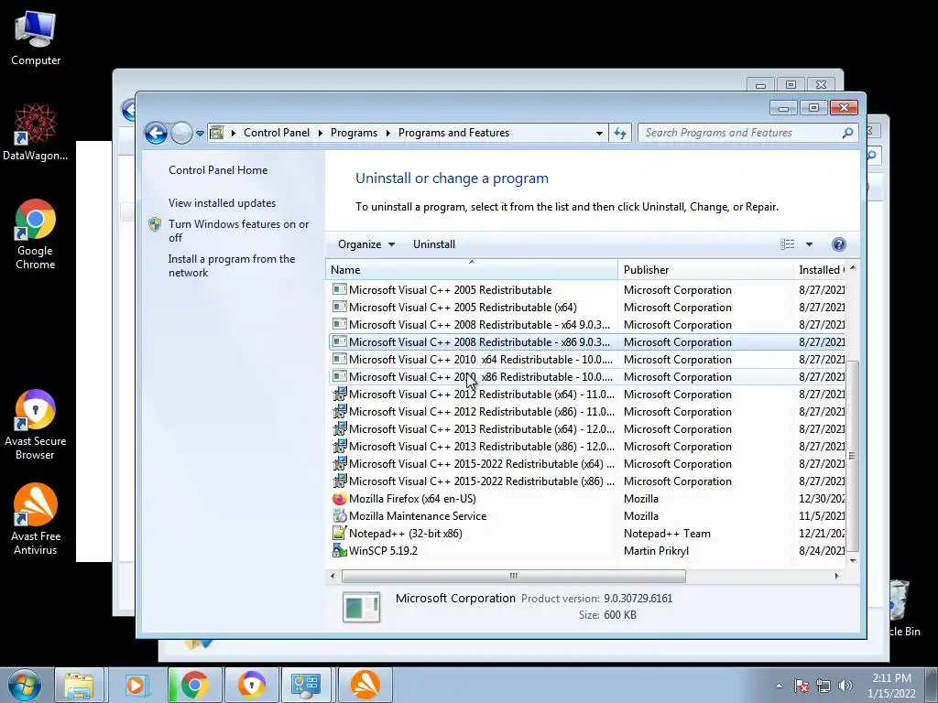This screenshot has width=938, height=703.
Task: Select Visual C++ 2008 Redistributable x86 row
Action: click(x=587, y=342)
